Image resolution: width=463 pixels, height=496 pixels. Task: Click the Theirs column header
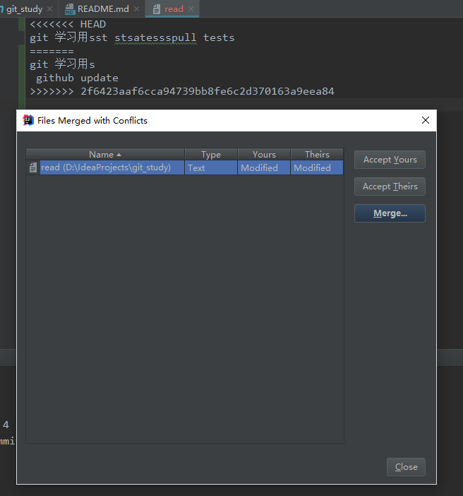coord(317,154)
